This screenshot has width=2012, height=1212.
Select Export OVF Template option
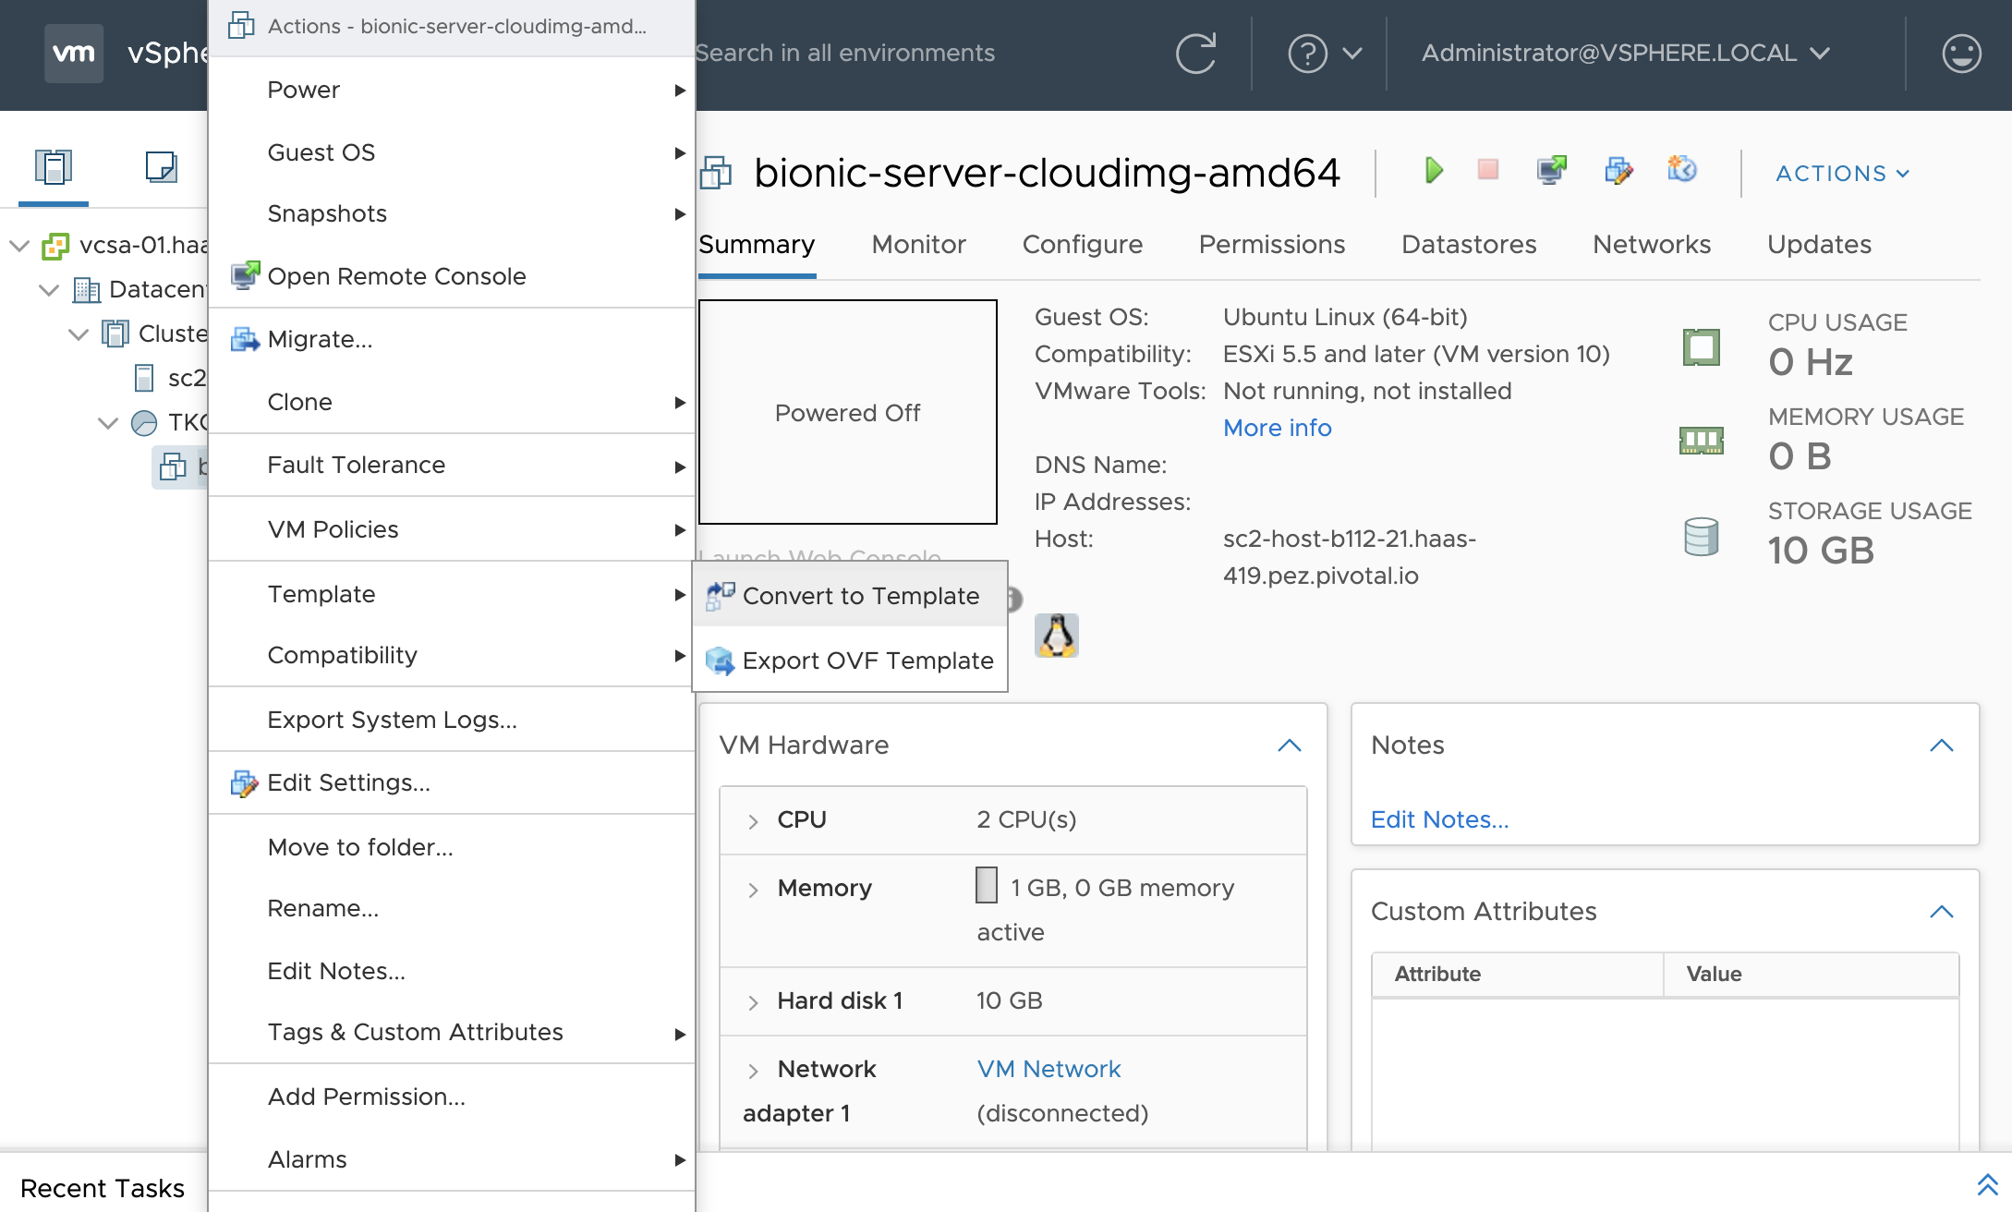[x=869, y=659]
